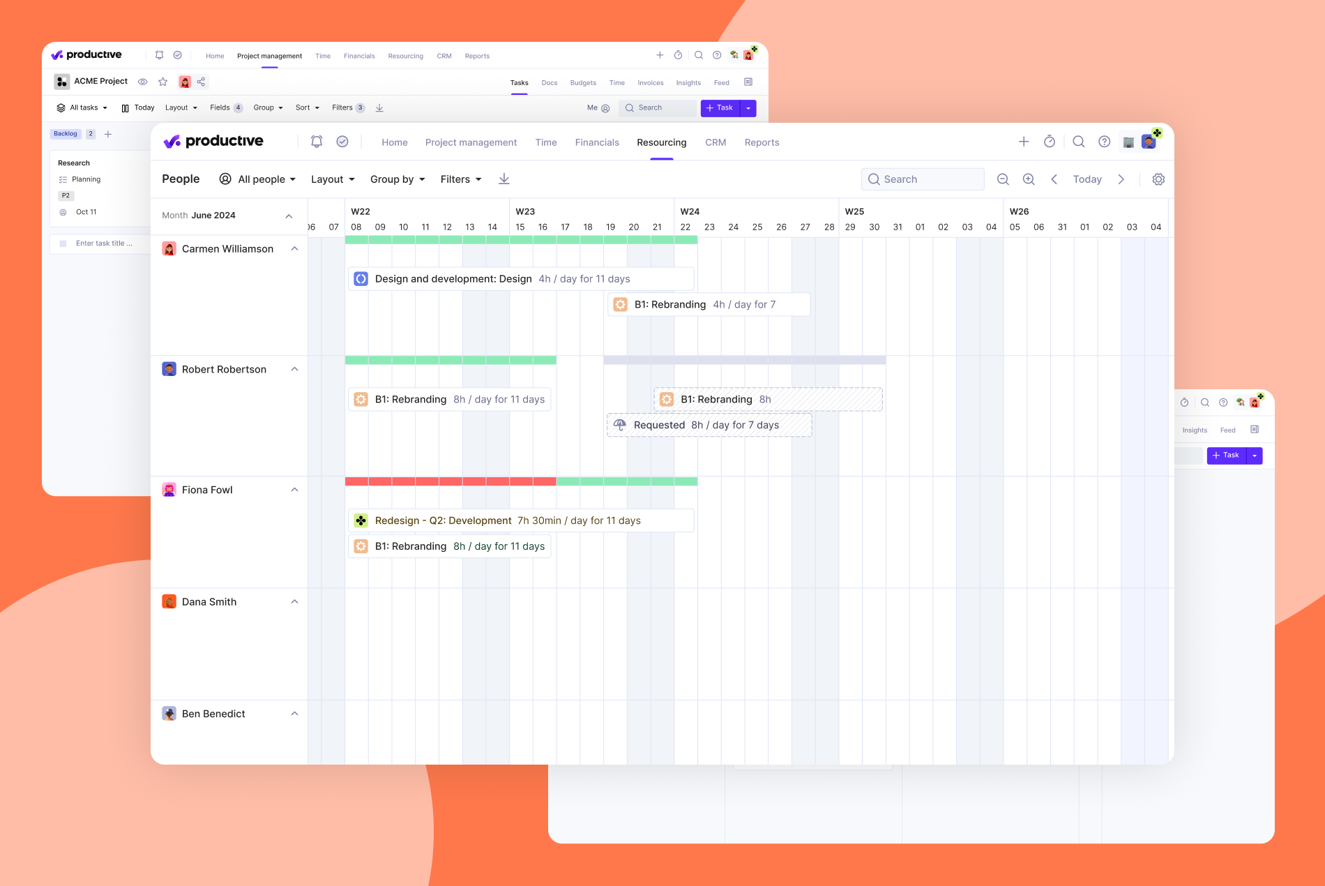Switch to the Docs tab
The height and width of the screenshot is (886, 1325).
coord(549,82)
